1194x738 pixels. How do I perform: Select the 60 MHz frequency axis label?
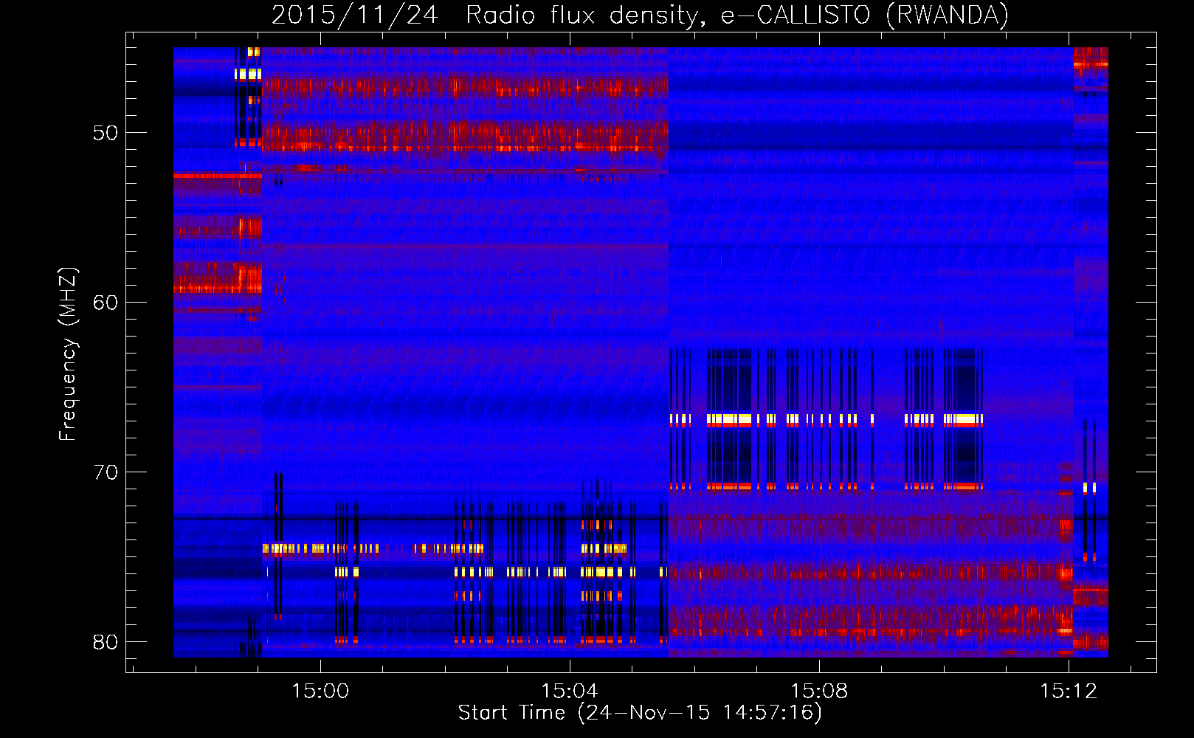click(x=106, y=303)
